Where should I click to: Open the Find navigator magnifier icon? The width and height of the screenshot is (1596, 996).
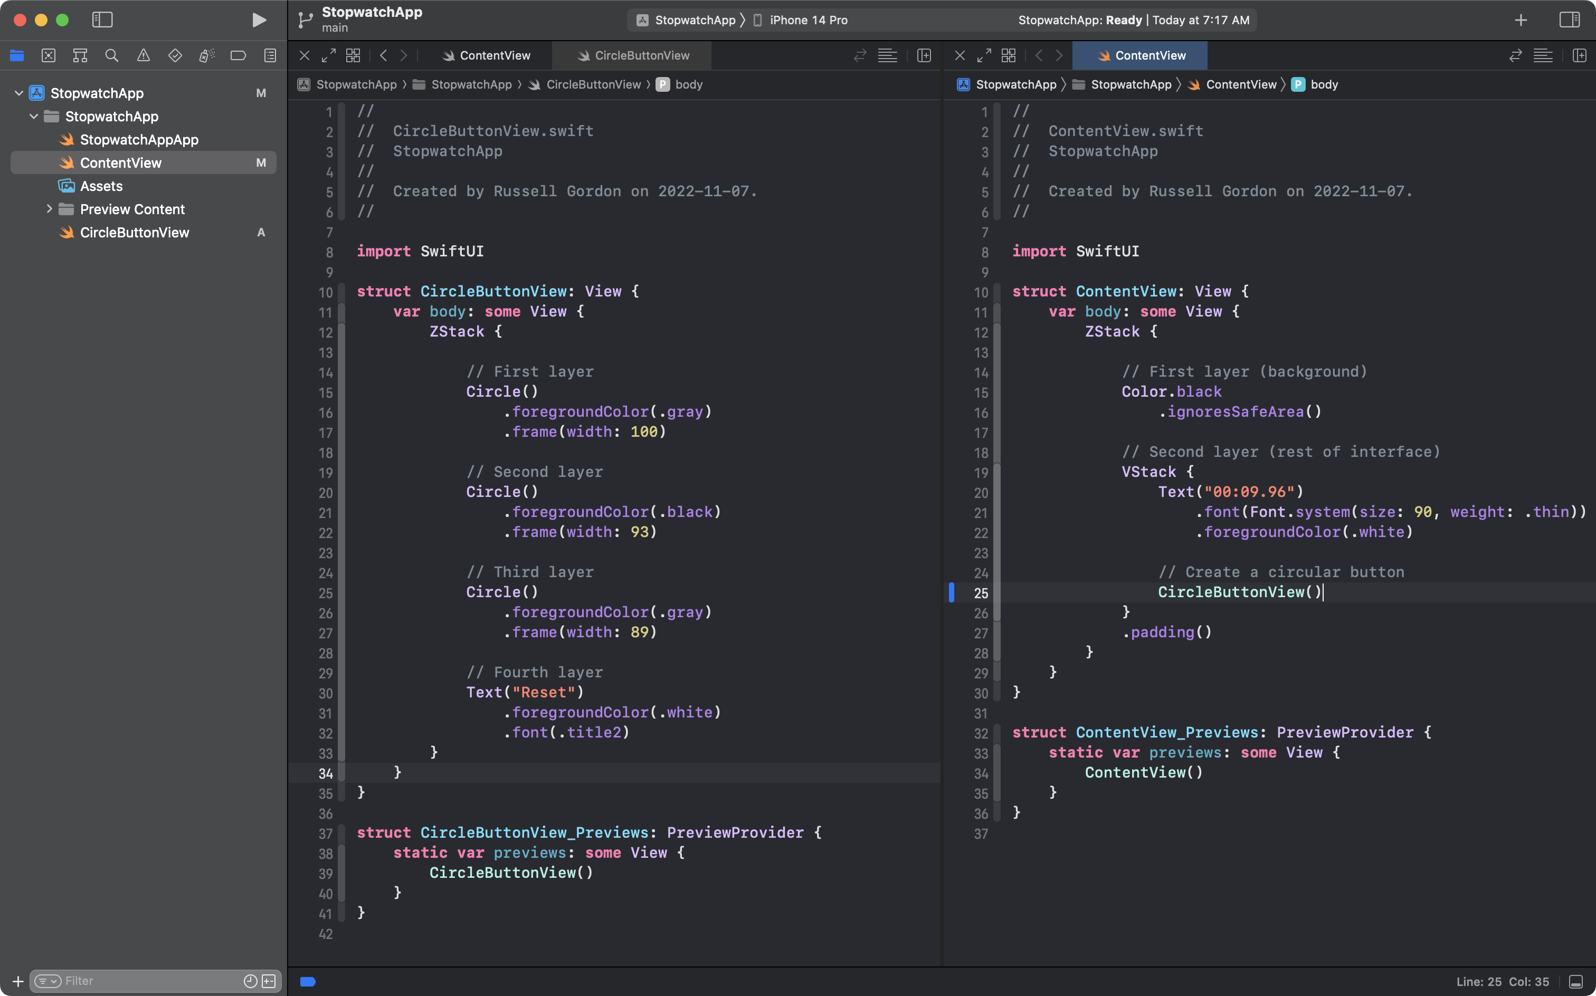point(111,55)
